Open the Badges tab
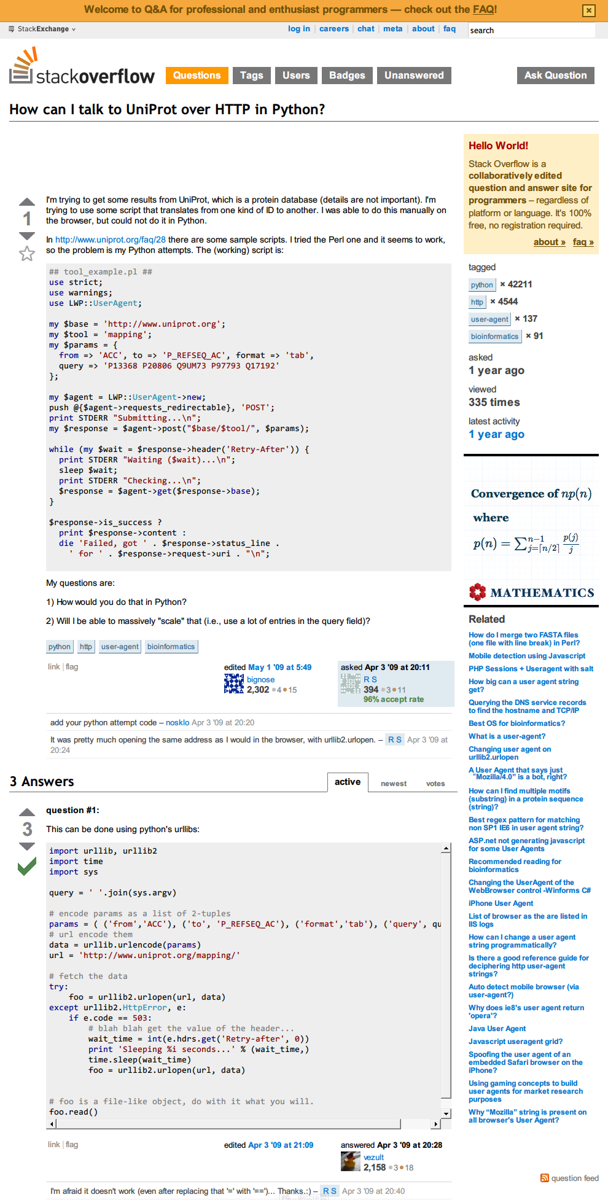Image resolution: width=608 pixels, height=1200 pixels. [x=347, y=76]
